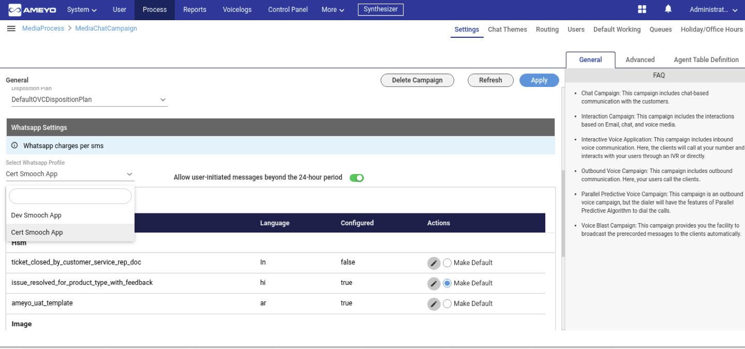The width and height of the screenshot is (745, 349).
Task: Switch to the Chat Themes tab
Action: (507, 30)
